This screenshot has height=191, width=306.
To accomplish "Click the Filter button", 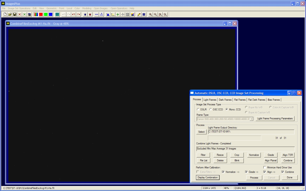I will pos(203,155).
